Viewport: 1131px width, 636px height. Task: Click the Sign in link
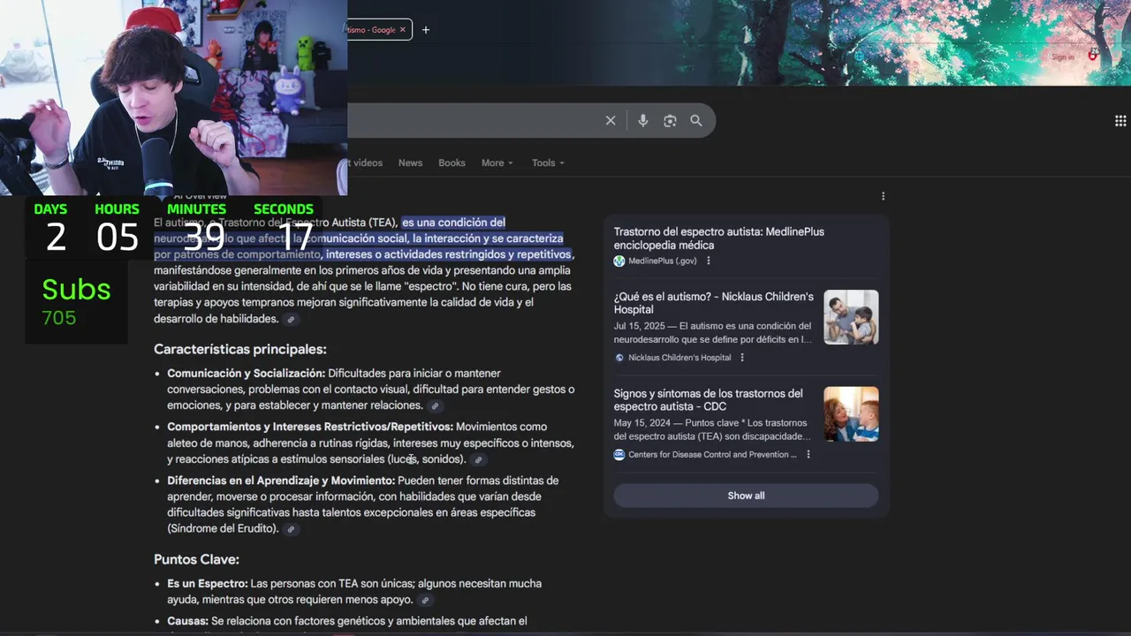coord(1063,57)
